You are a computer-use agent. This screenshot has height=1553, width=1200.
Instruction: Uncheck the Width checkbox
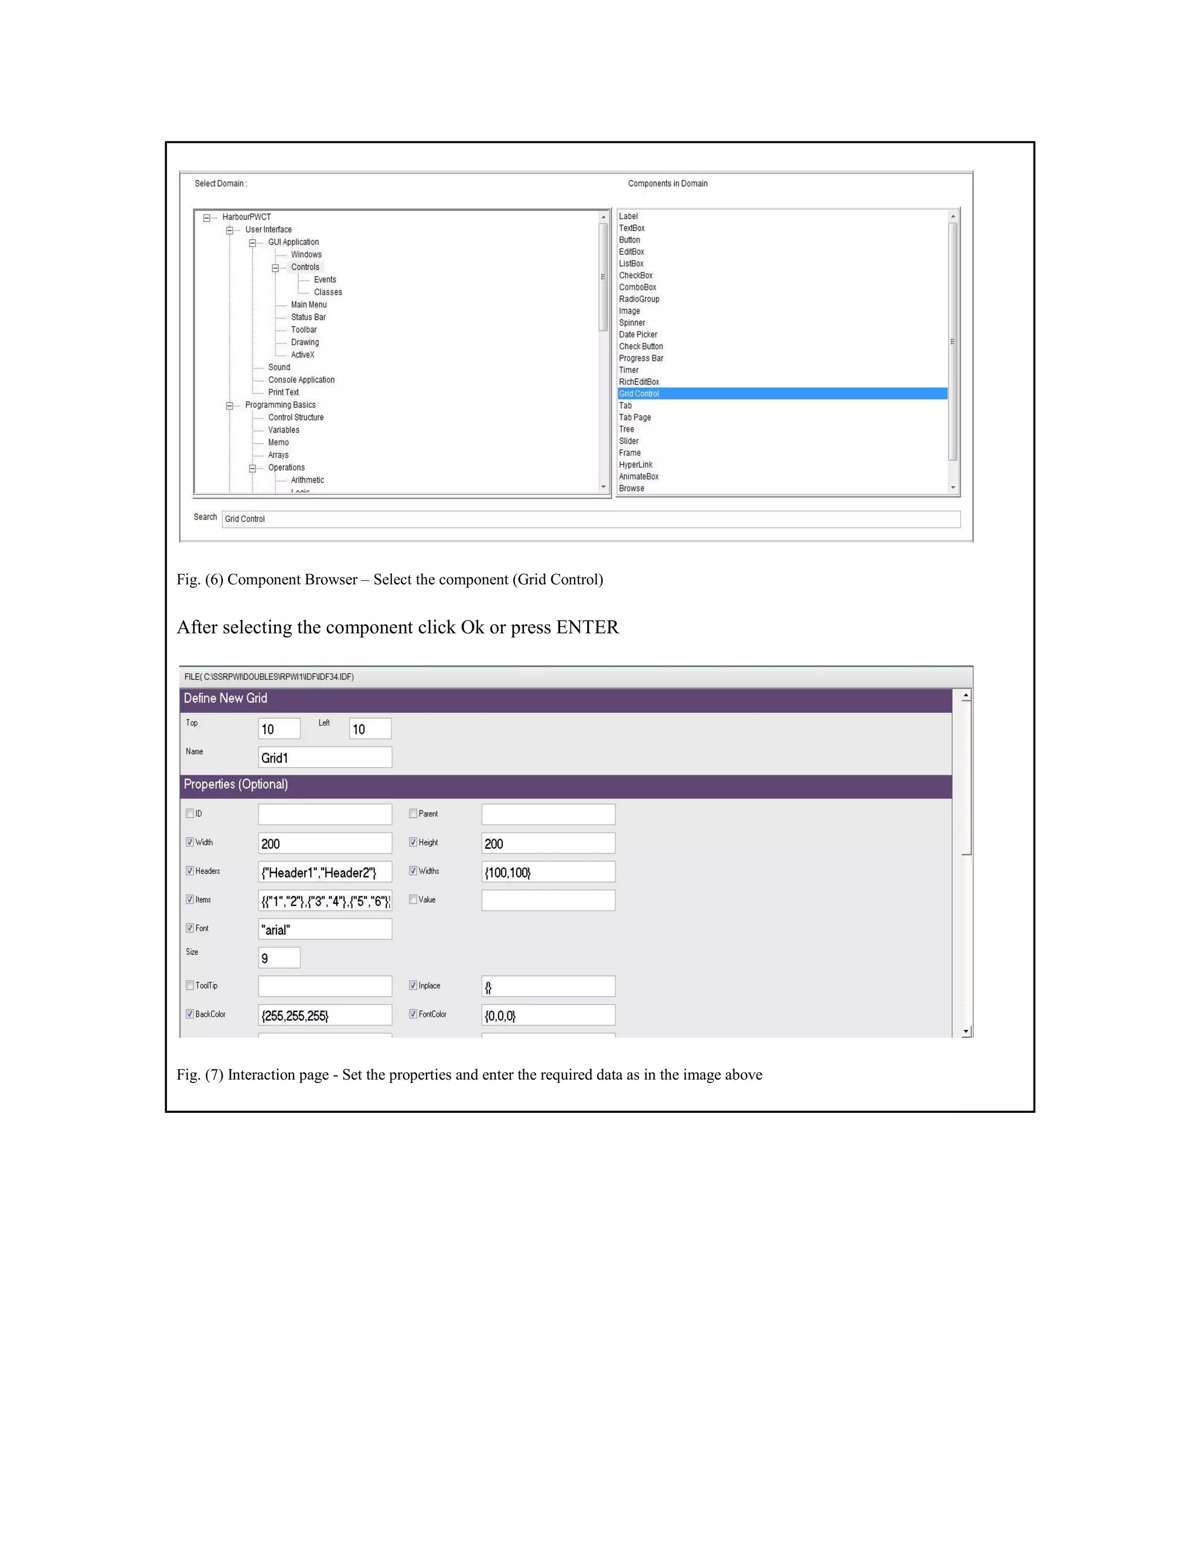[190, 842]
